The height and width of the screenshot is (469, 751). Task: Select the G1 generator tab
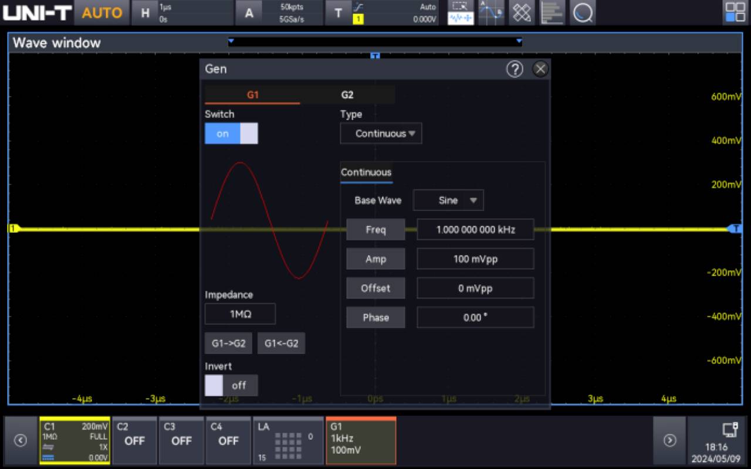[252, 94]
